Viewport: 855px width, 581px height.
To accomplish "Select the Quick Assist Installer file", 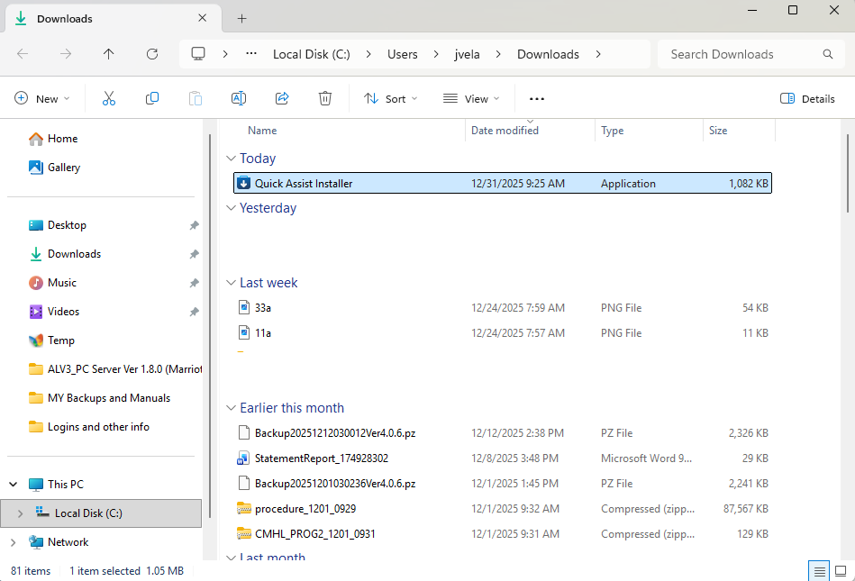I will pos(304,184).
